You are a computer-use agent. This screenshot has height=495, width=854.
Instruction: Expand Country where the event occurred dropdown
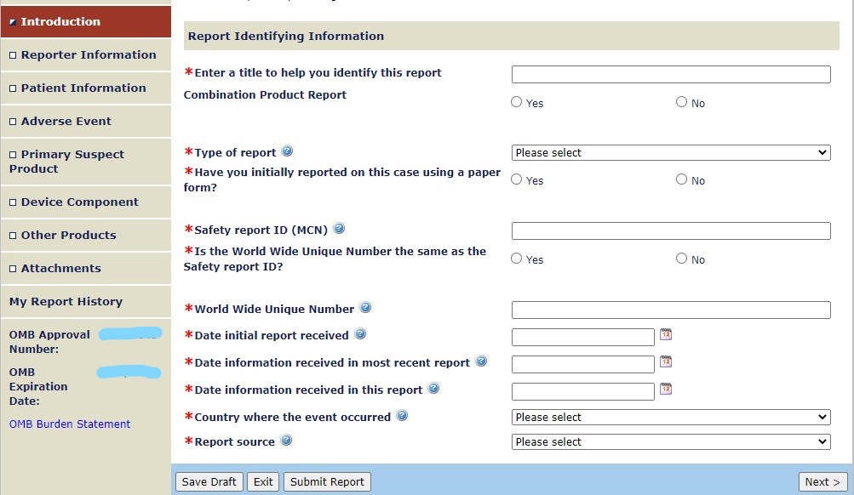click(671, 418)
